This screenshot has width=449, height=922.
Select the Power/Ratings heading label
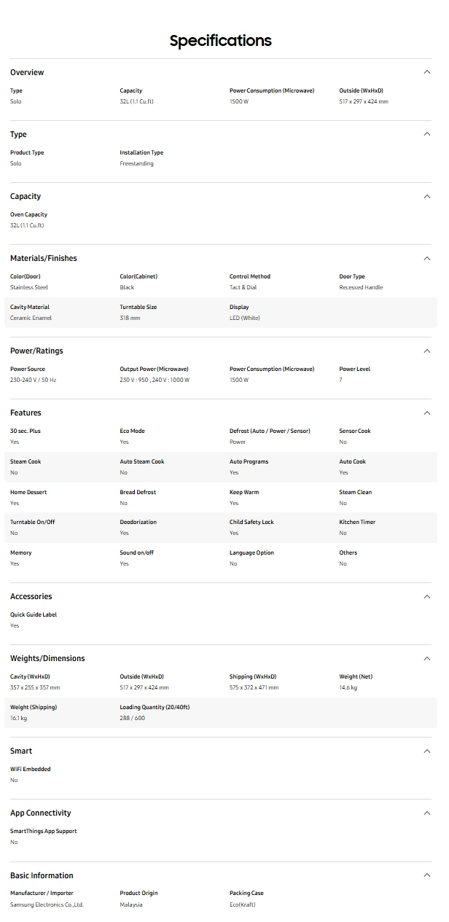pos(36,351)
